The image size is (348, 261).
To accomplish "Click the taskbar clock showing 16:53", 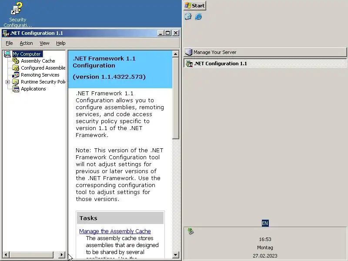I will (x=265, y=239).
